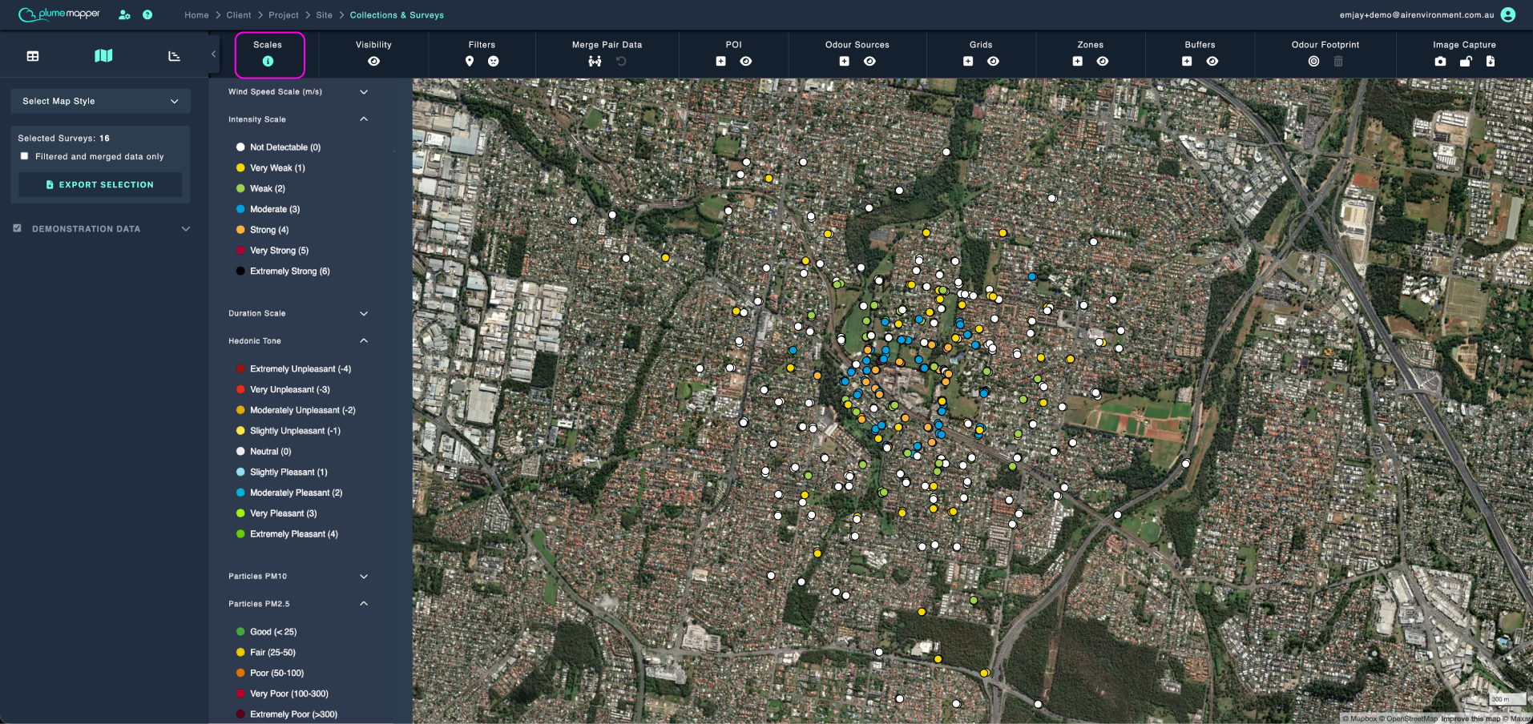Toggle Odour Sources visibility eye
This screenshot has height=724, width=1533.
869,62
